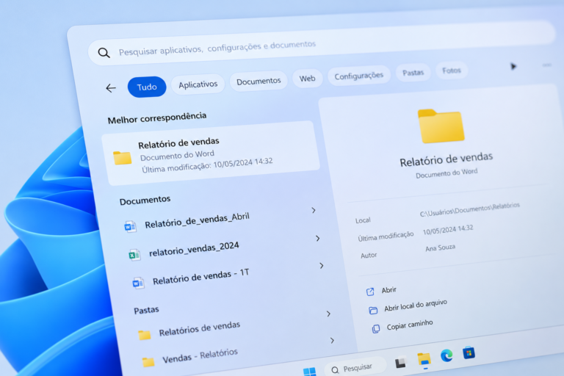Go back with the left arrow

tap(111, 88)
